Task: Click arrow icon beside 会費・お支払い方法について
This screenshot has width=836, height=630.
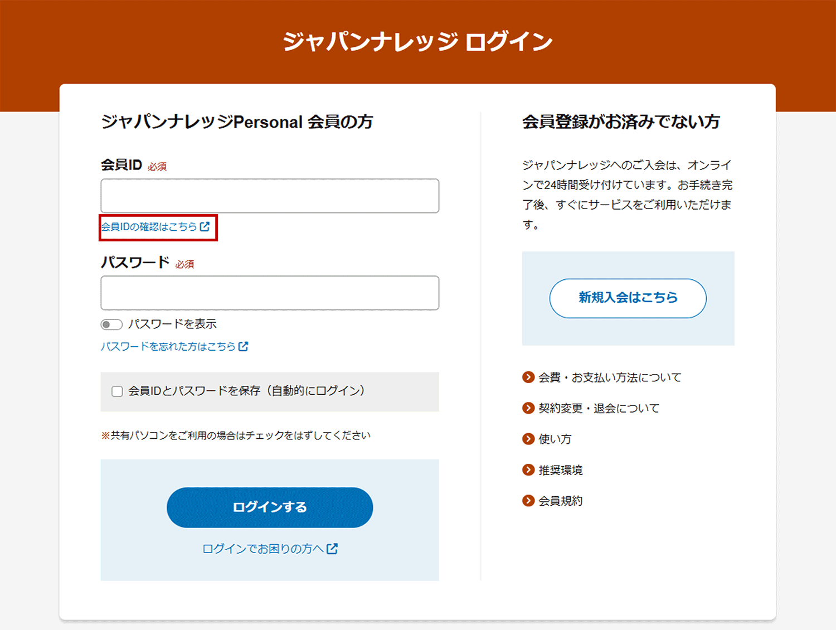Action: tap(528, 377)
